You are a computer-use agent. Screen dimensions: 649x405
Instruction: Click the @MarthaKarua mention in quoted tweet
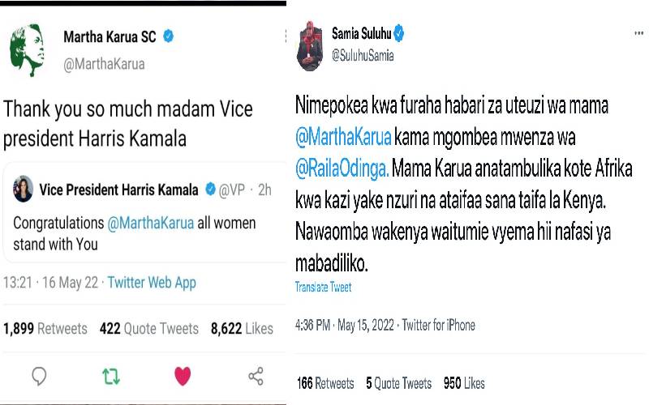151,223
